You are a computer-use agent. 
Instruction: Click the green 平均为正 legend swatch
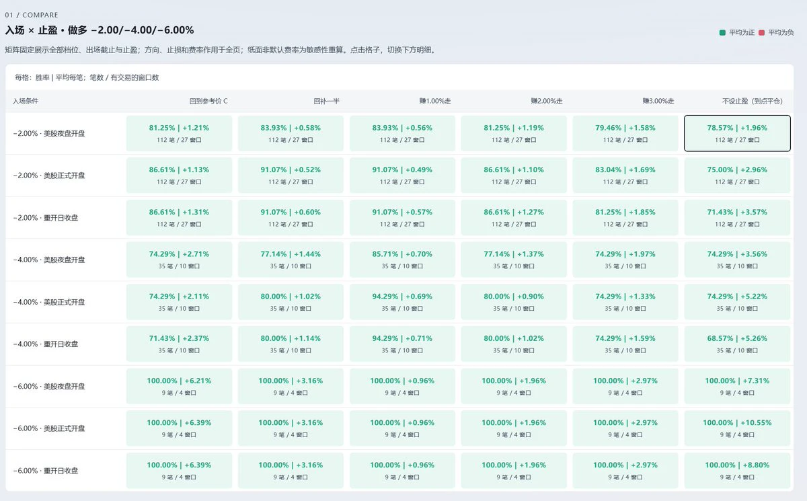(722, 32)
